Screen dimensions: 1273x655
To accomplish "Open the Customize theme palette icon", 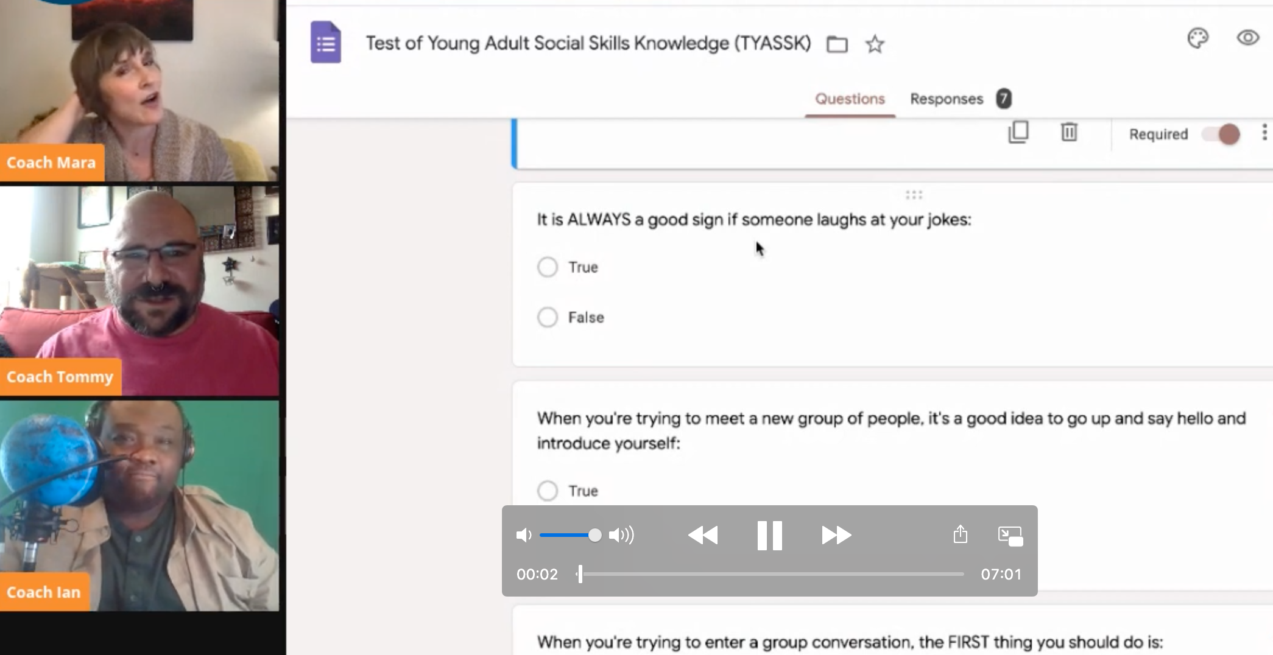I will (x=1199, y=38).
